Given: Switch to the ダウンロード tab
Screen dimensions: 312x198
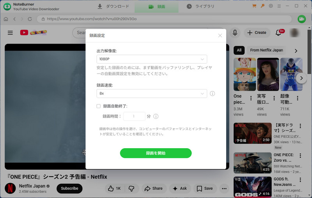Looking at the screenshot, I should pyautogui.click(x=113, y=7).
